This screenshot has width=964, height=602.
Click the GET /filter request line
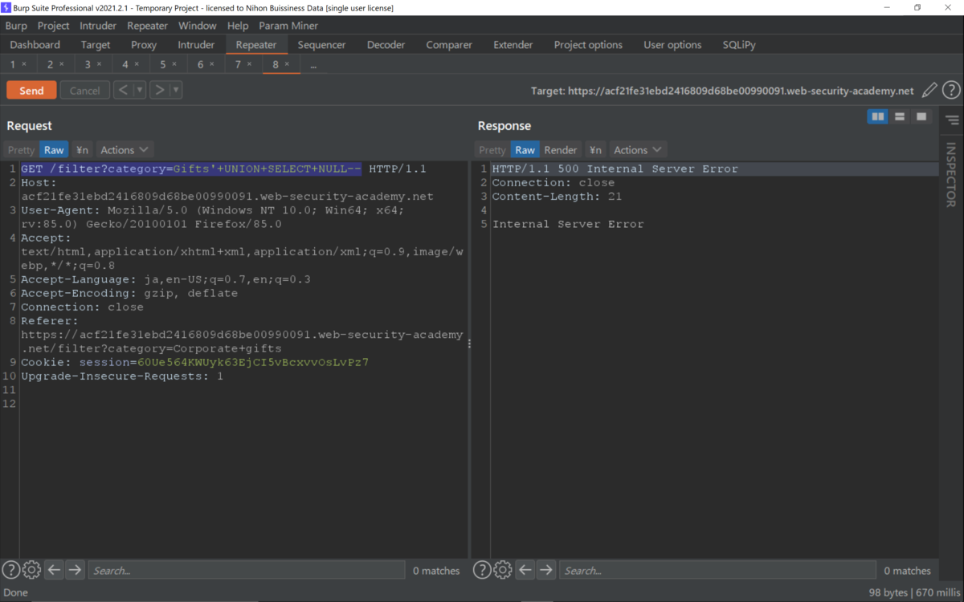[x=223, y=169]
